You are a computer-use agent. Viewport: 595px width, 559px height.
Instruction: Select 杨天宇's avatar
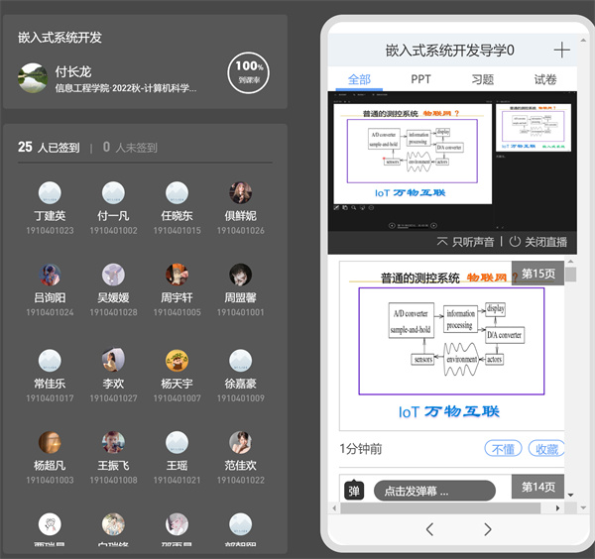[177, 360]
